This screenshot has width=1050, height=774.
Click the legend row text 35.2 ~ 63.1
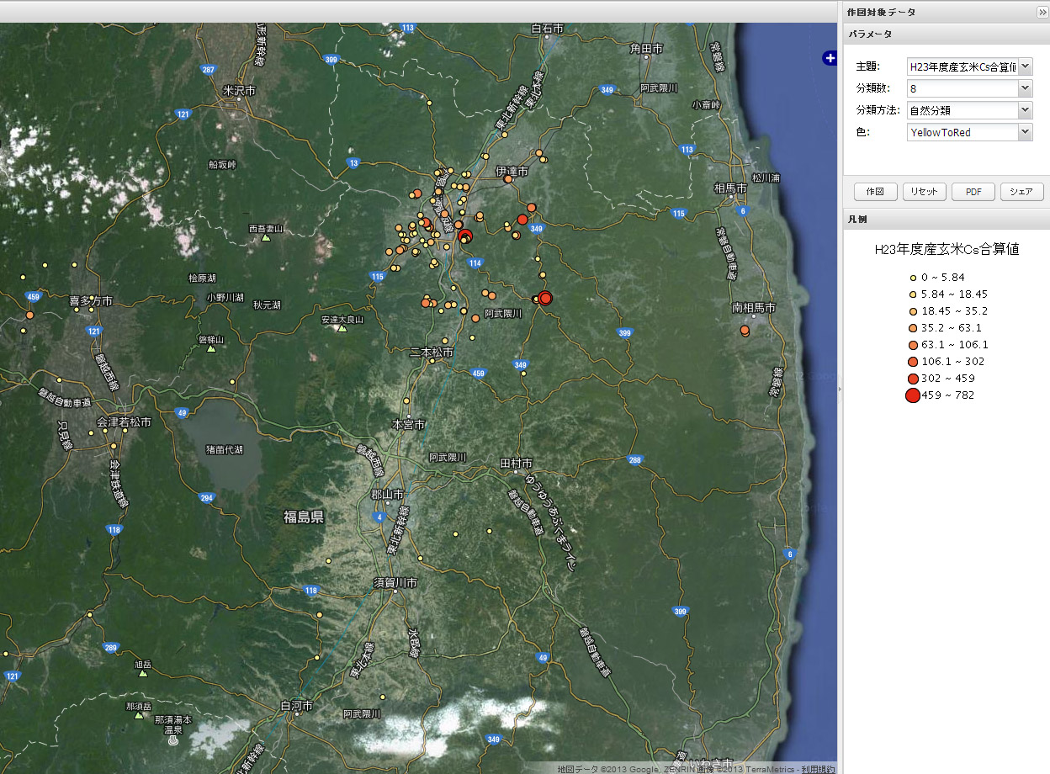(951, 328)
